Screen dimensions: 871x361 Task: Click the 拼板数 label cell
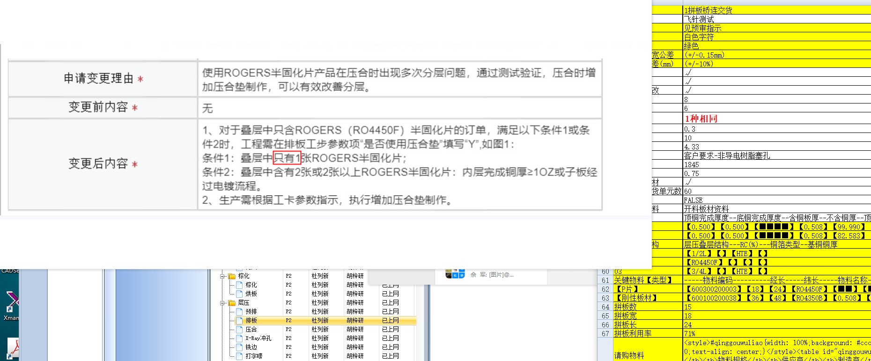pos(648,307)
